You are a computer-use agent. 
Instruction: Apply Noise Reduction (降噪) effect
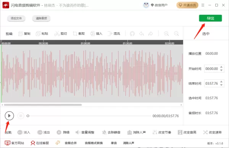63,132
